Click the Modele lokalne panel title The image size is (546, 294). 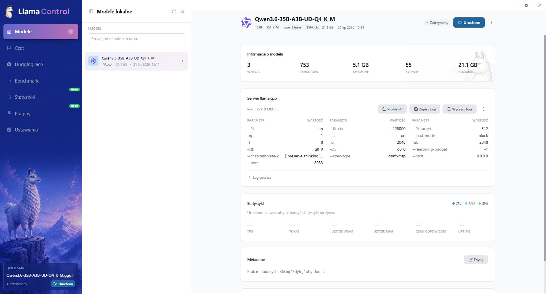point(114,11)
